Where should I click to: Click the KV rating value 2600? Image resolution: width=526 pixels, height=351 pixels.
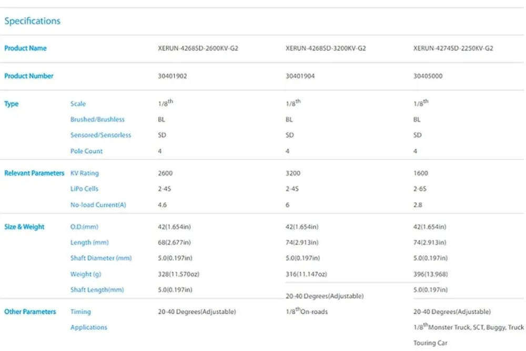(165, 173)
